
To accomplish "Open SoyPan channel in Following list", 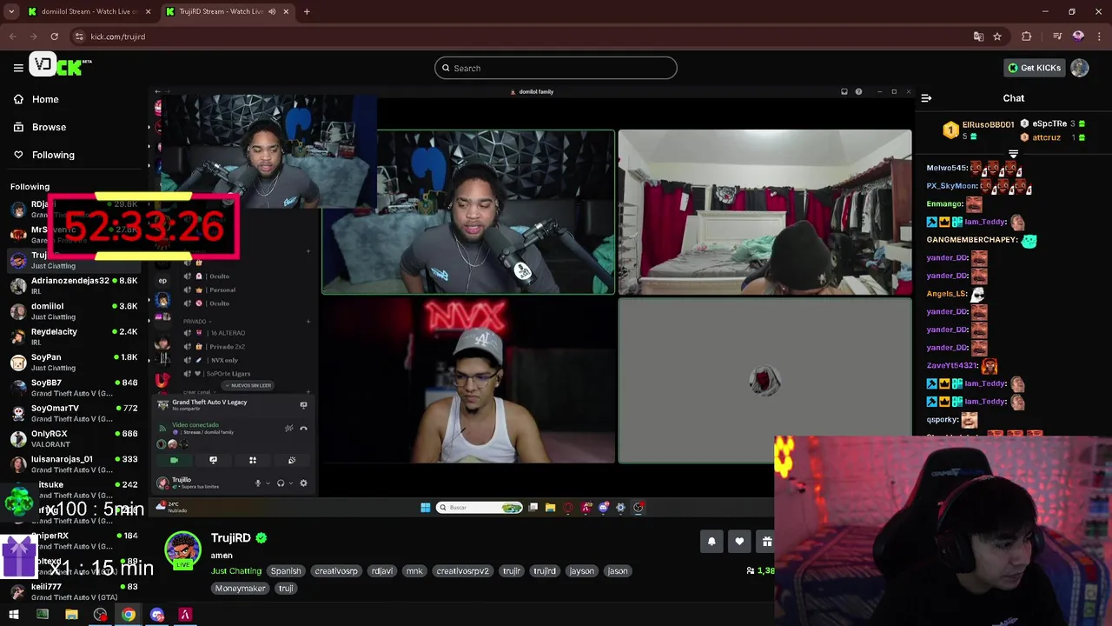I will click(74, 362).
